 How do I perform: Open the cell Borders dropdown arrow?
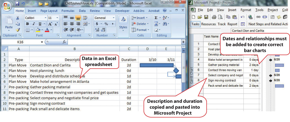coord(32,30)
